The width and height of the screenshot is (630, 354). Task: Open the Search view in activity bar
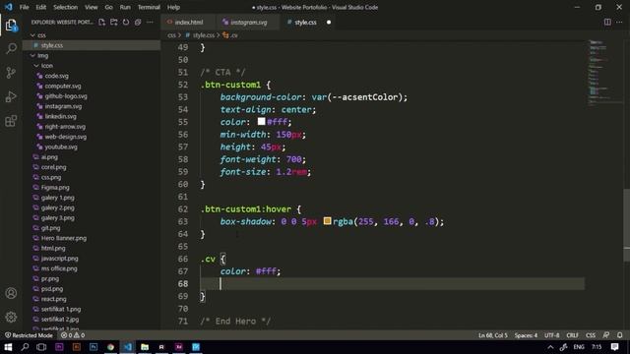click(x=11, y=48)
